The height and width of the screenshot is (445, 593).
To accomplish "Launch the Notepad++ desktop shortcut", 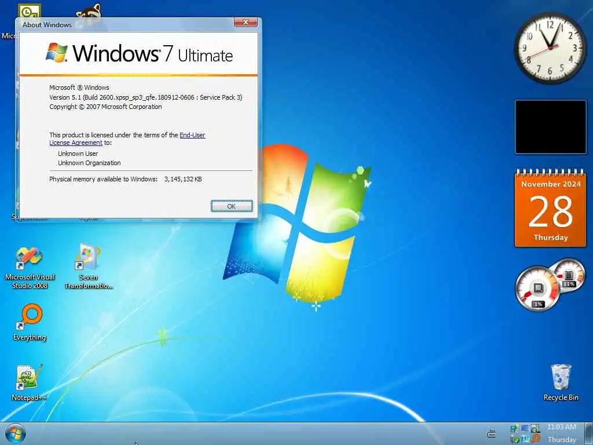I will [x=29, y=382].
